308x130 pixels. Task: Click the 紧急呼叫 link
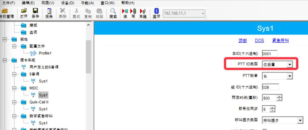(280, 40)
